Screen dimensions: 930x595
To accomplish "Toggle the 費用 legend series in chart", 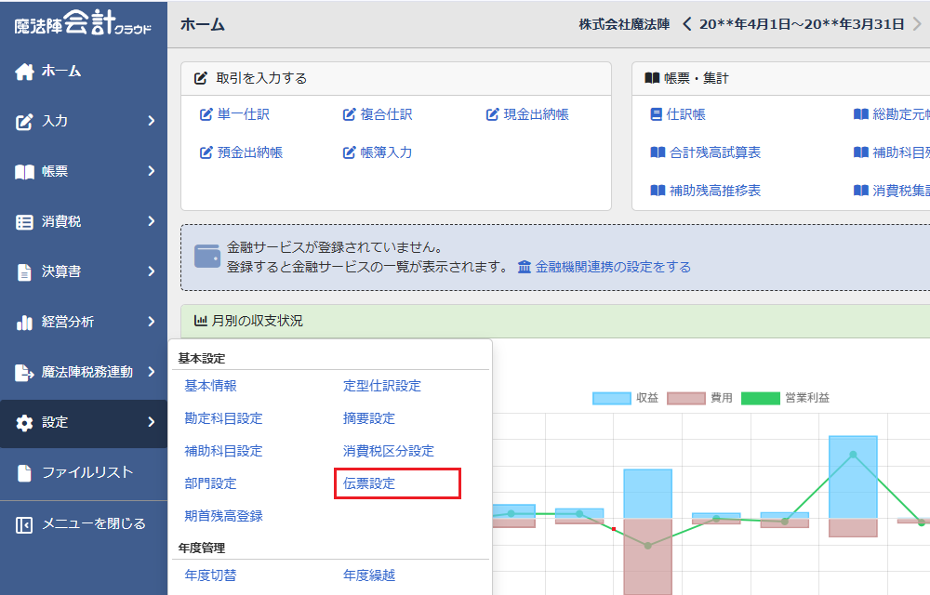I will click(x=686, y=398).
